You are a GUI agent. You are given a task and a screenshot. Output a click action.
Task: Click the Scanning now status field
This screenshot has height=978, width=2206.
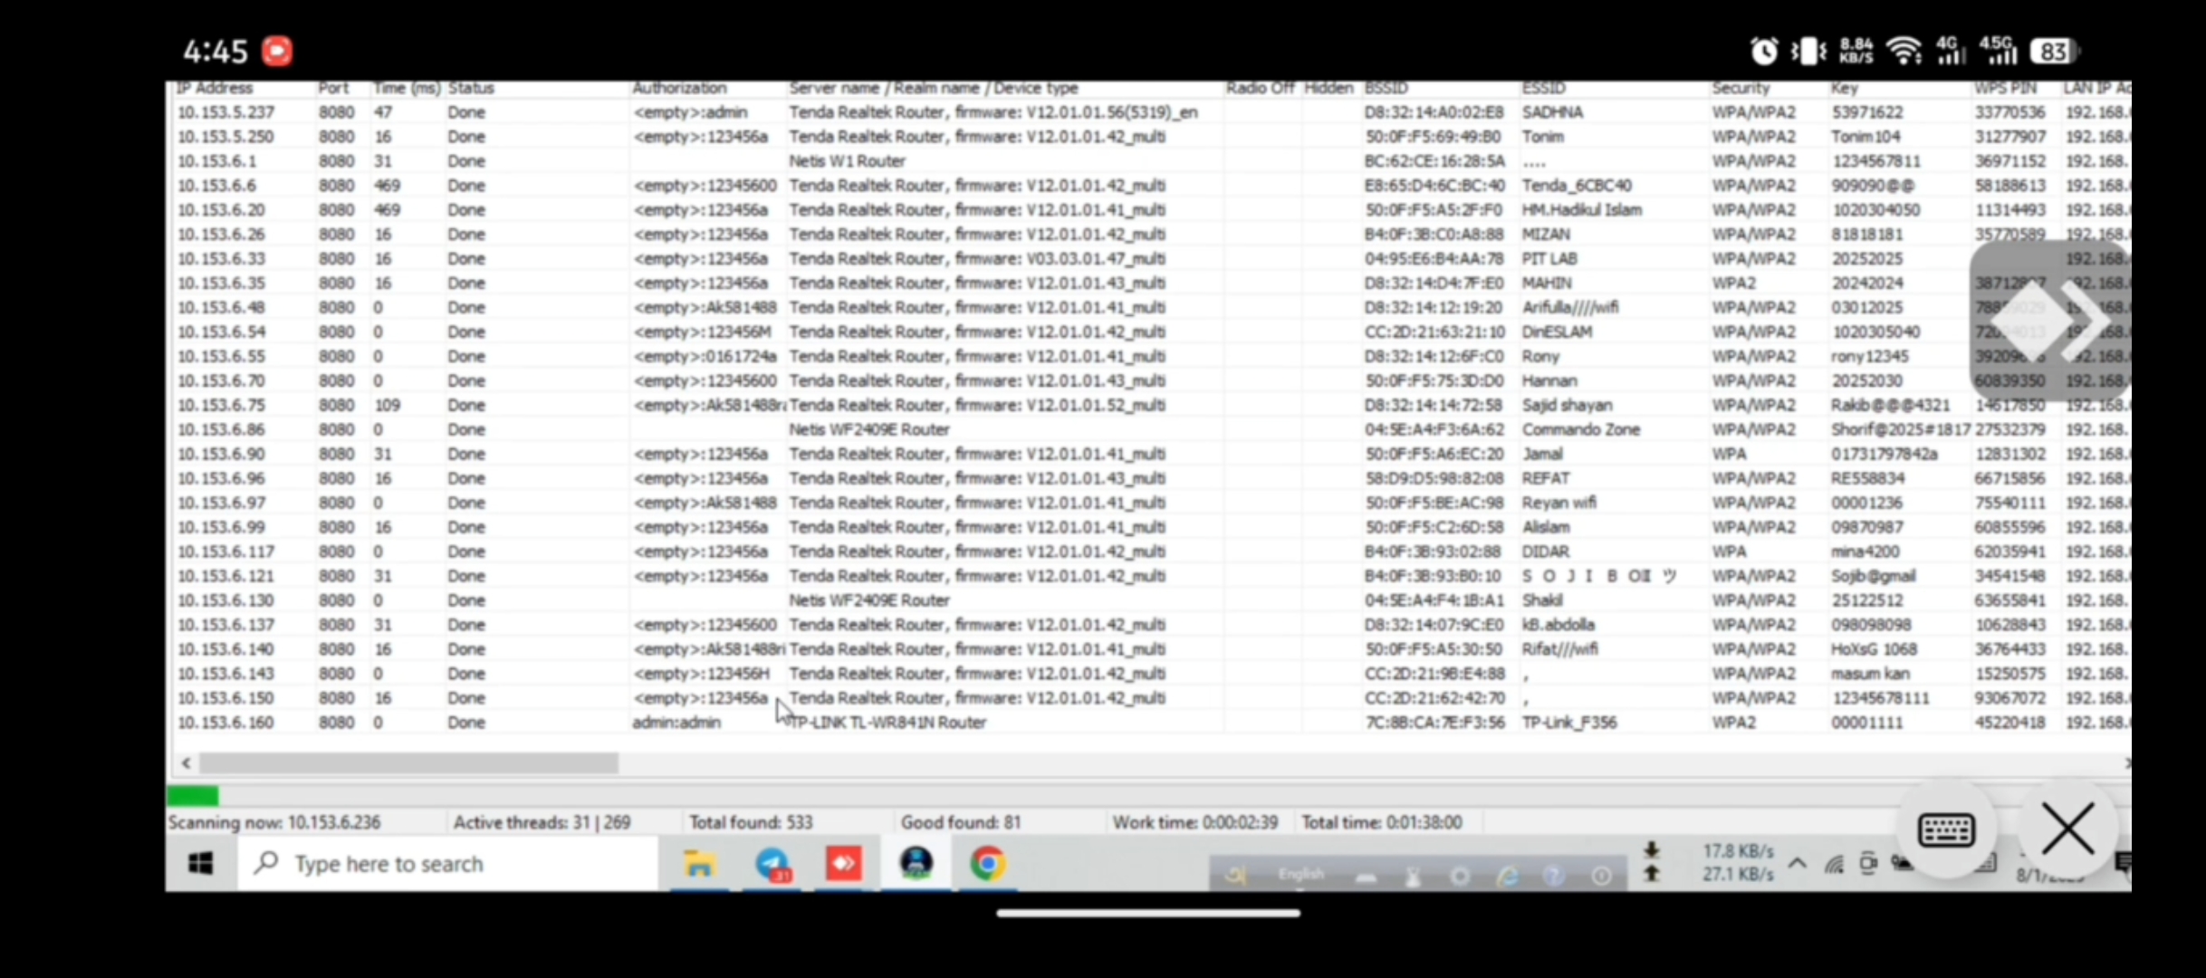point(274,822)
